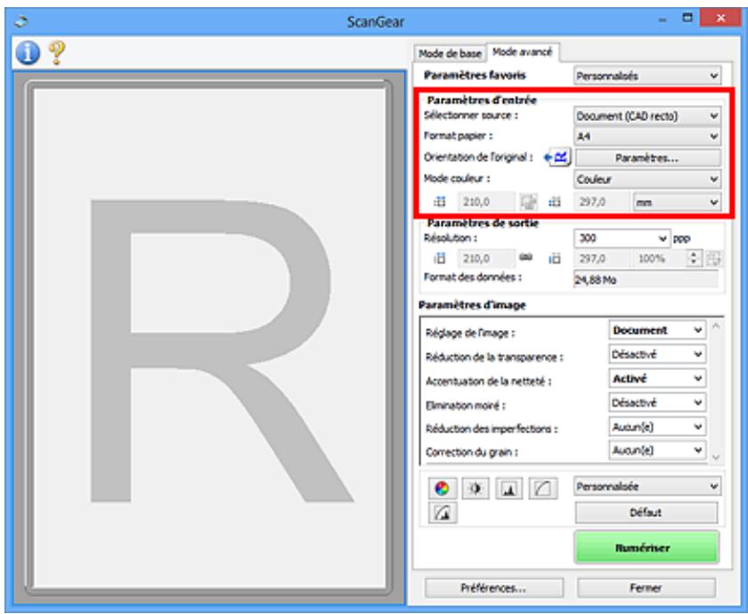The width and height of the screenshot is (748, 614).
Task: Expand the Sélectionner source dropdown
Action: coord(646,115)
